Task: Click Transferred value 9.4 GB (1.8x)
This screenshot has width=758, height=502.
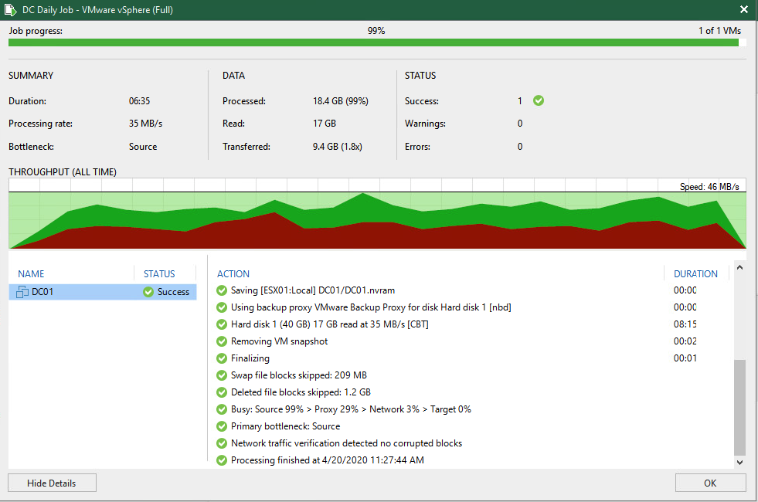Action: (338, 147)
